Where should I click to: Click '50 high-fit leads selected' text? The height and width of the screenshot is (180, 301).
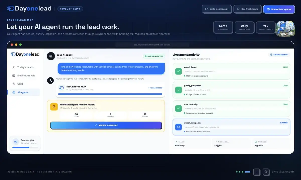tap(196, 95)
